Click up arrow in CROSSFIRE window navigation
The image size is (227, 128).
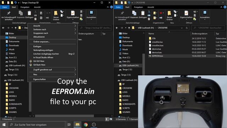pyautogui.click(x=129, y=28)
